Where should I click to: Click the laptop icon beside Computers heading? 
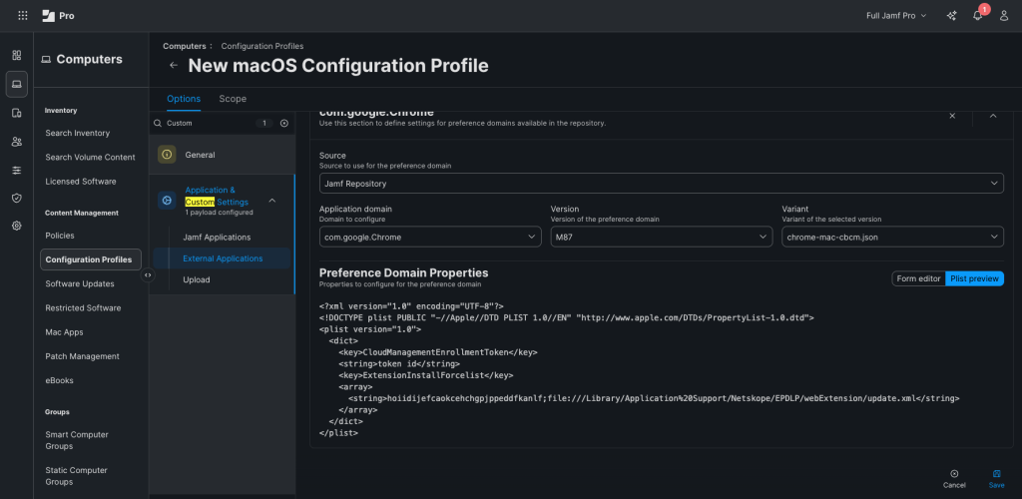tap(46, 59)
